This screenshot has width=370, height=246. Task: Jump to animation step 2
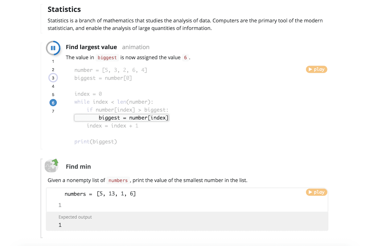click(53, 70)
